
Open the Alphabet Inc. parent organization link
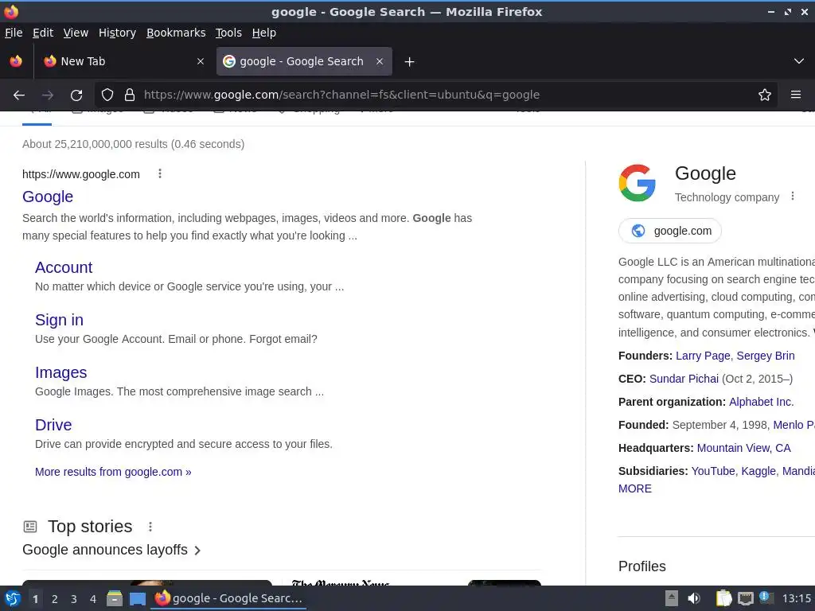761,402
